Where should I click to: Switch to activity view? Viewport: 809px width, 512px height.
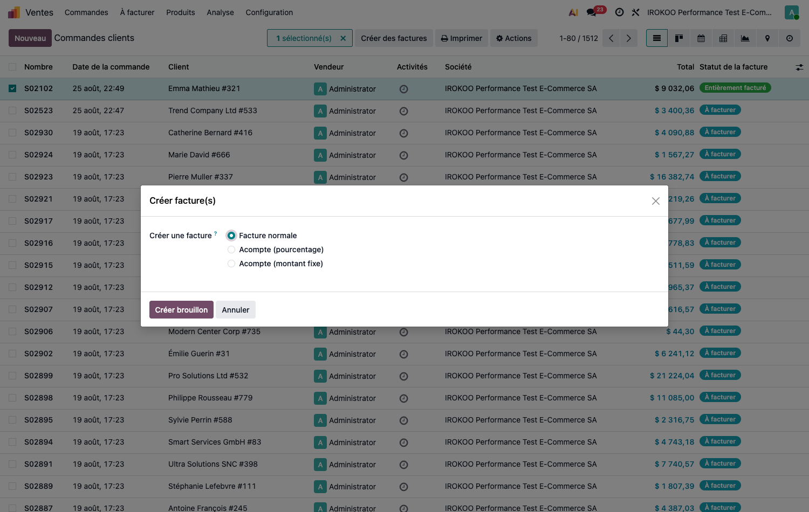point(790,38)
